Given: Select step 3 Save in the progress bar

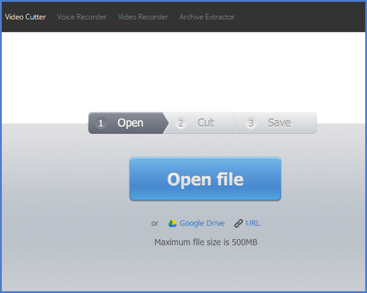Looking at the screenshot, I should pyautogui.click(x=276, y=123).
